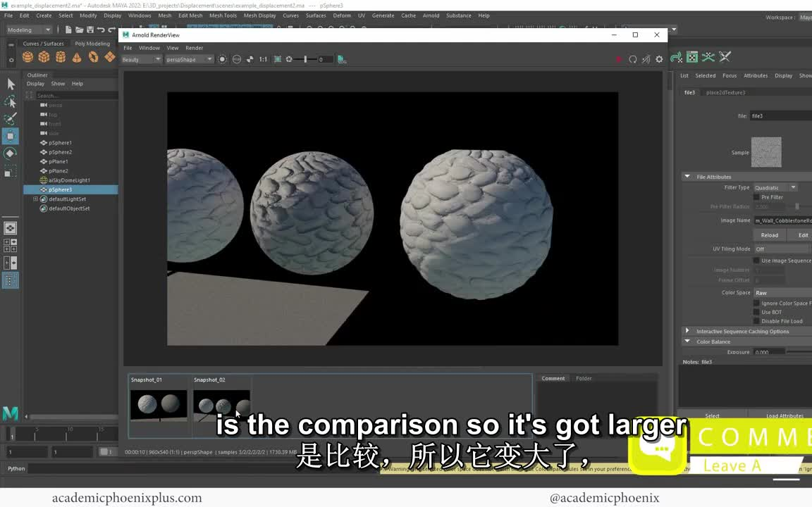Screen dimensions: 812x507
Task: Open the UV Tiling Mode dropdown
Action: point(782,249)
